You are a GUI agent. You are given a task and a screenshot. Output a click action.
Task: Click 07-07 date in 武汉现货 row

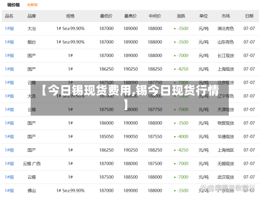click(x=249, y=177)
